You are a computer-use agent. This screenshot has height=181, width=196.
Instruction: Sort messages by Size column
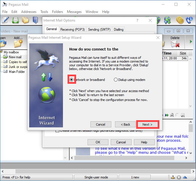(183, 53)
